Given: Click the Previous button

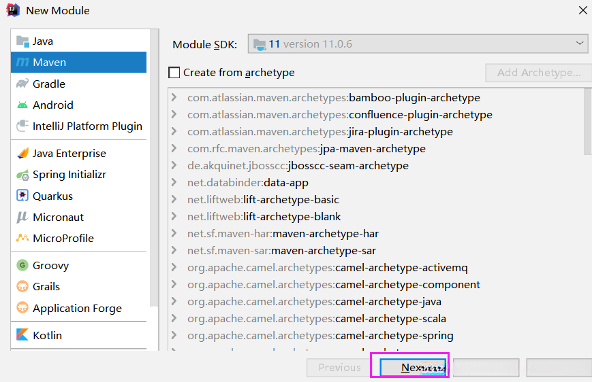Looking at the screenshot, I should 339,367.
